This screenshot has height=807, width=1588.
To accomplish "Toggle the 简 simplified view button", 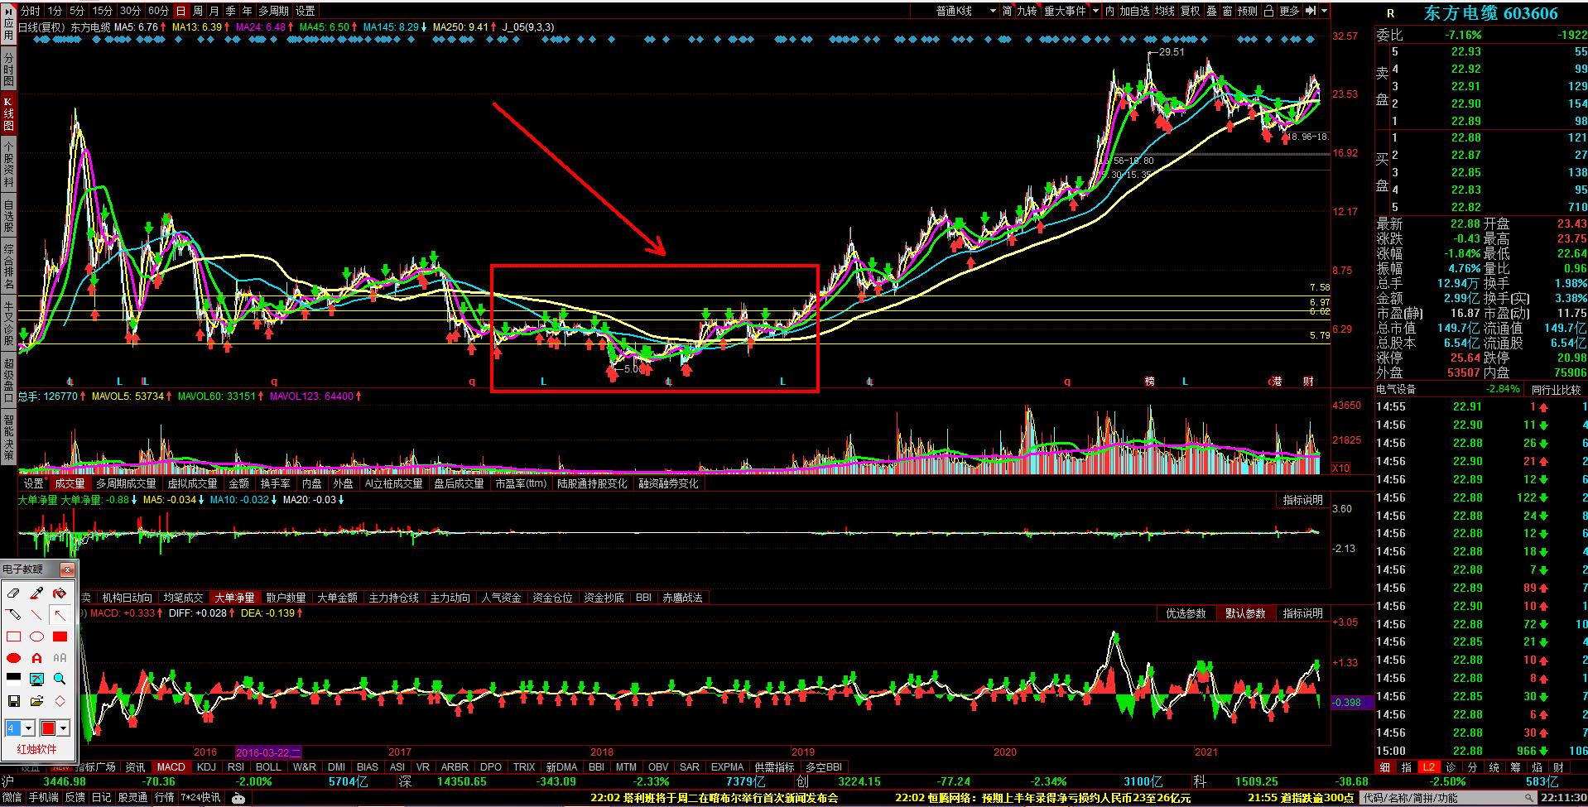I will [x=1007, y=11].
